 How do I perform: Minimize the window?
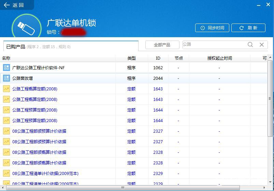click(x=259, y=5)
